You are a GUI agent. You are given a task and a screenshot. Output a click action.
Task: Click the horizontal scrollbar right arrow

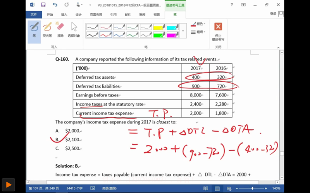pyautogui.click(x=277, y=182)
